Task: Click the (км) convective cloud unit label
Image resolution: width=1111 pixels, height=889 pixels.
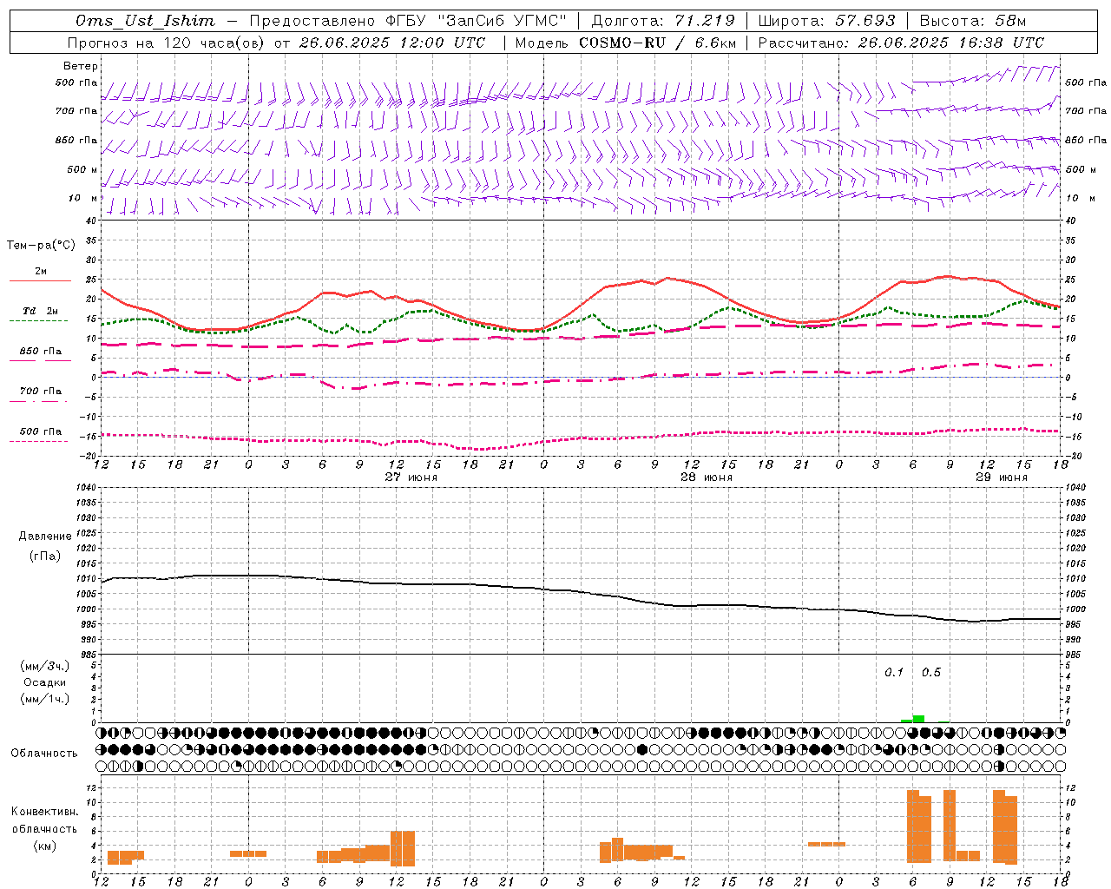Action: [44, 846]
